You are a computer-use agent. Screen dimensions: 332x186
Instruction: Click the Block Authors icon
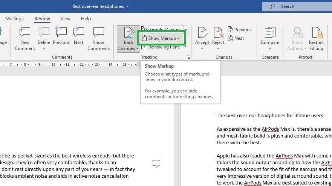pos(297,32)
